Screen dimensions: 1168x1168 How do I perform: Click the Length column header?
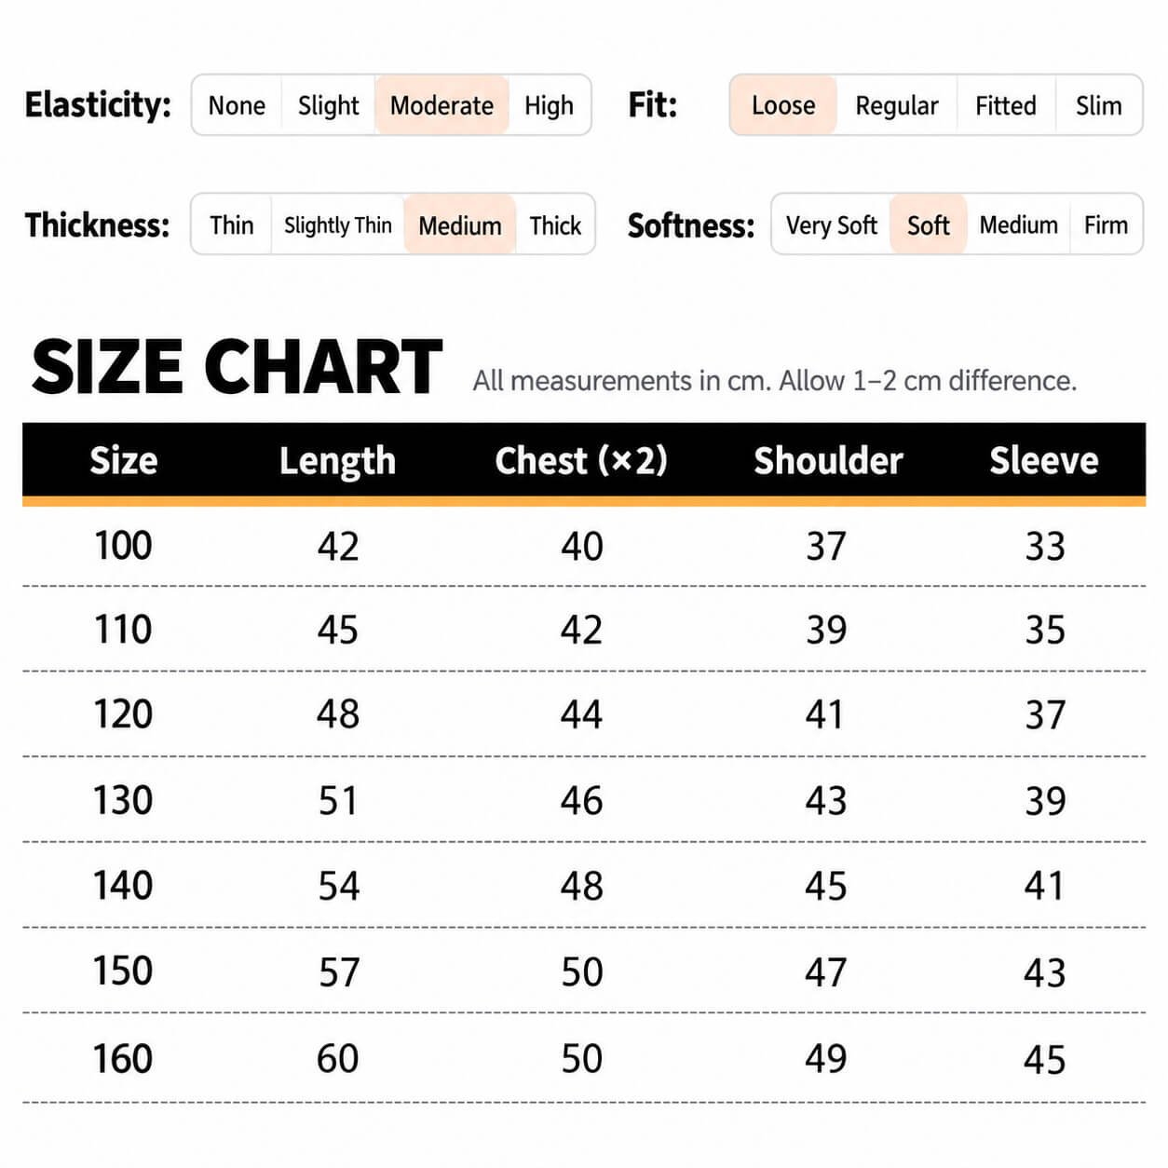pos(337,461)
